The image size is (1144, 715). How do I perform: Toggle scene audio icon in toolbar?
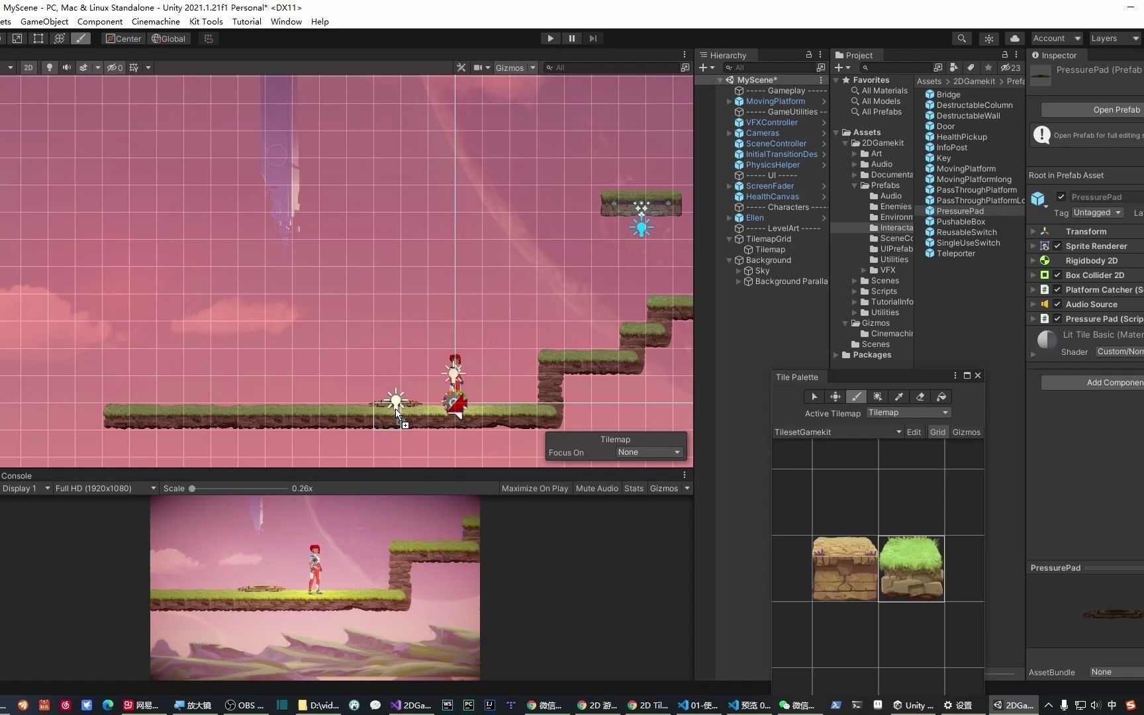[67, 67]
